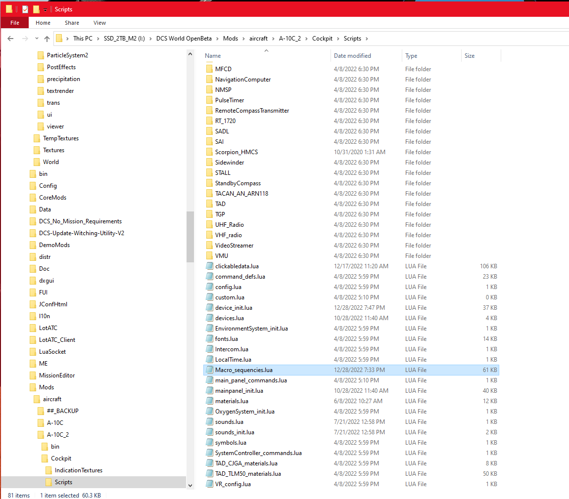569x499 pixels.
Task: Click 'aircraft' breadcrumb in address bar
Action: (x=258, y=39)
